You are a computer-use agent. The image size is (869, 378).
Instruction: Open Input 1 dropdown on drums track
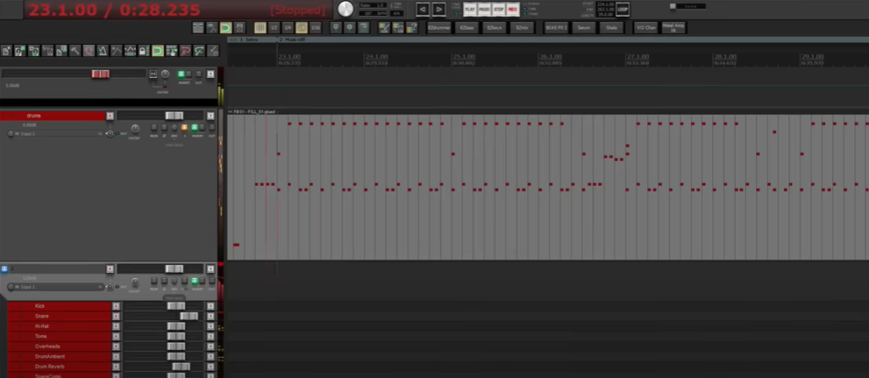(57, 133)
